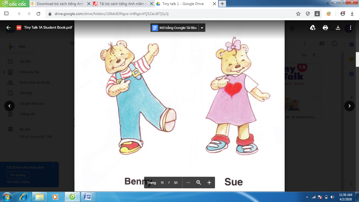Go back from the PDF preview
Screen dimensions: 359x202
9,28
